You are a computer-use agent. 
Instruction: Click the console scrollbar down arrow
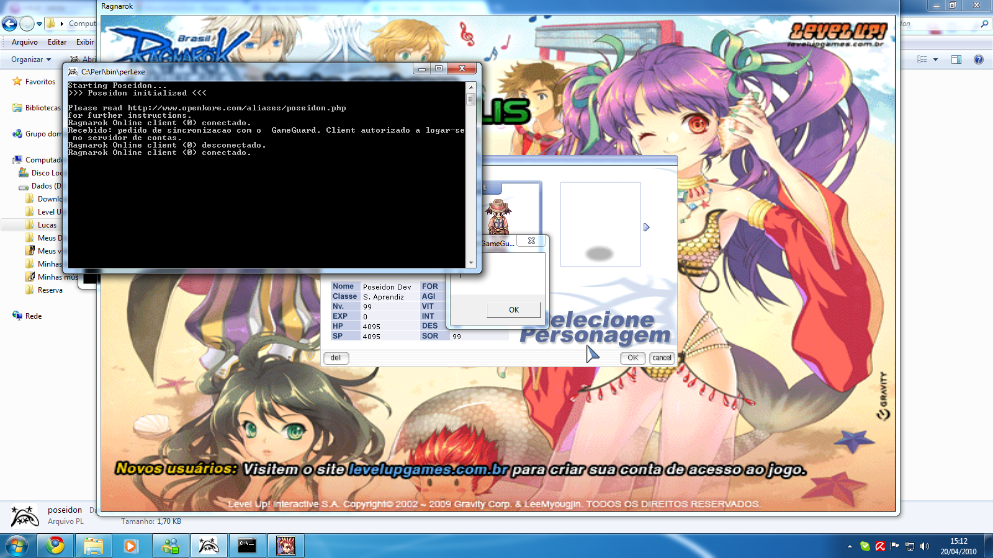(471, 263)
